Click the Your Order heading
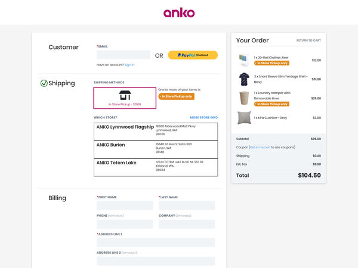The width and height of the screenshot is (358, 268). (252, 40)
